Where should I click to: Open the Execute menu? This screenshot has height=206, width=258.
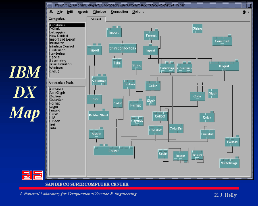point(83,12)
